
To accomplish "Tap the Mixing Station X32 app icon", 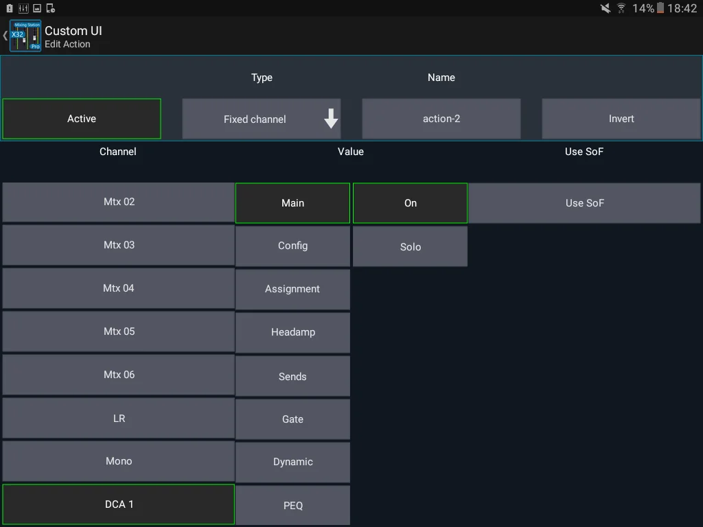I will pyautogui.click(x=24, y=36).
